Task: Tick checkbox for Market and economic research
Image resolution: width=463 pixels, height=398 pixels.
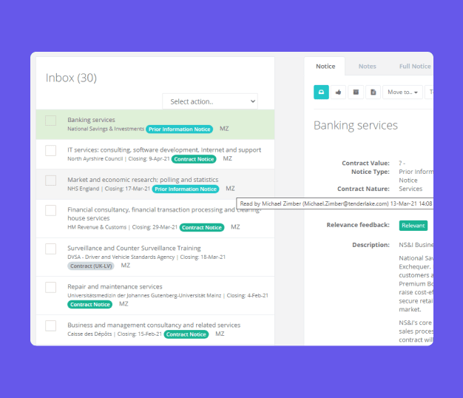Action: click(x=51, y=181)
